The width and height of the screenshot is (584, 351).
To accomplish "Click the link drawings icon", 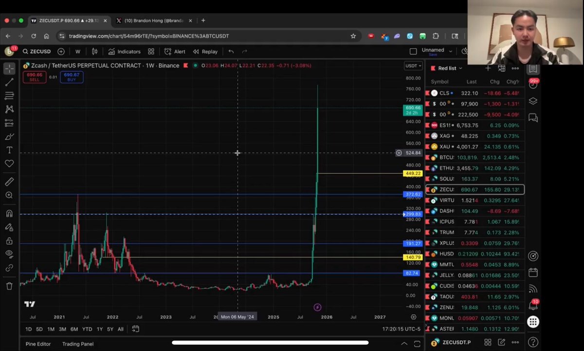I will pyautogui.click(x=9, y=267).
